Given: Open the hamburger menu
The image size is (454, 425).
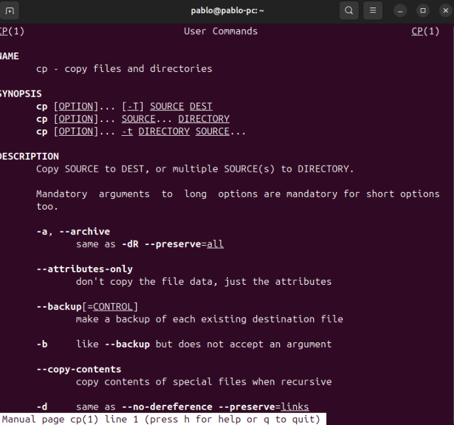Looking at the screenshot, I should (373, 11).
